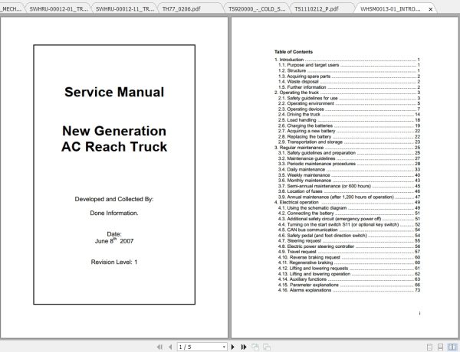The width and height of the screenshot is (460, 352).
Task: Select the _MECH tab
Action: click(11, 9)
